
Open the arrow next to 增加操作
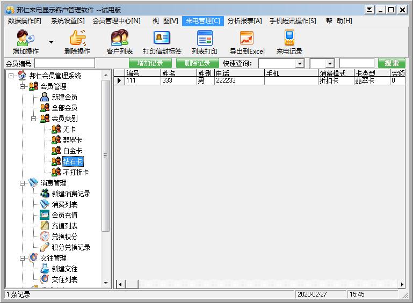52,42
